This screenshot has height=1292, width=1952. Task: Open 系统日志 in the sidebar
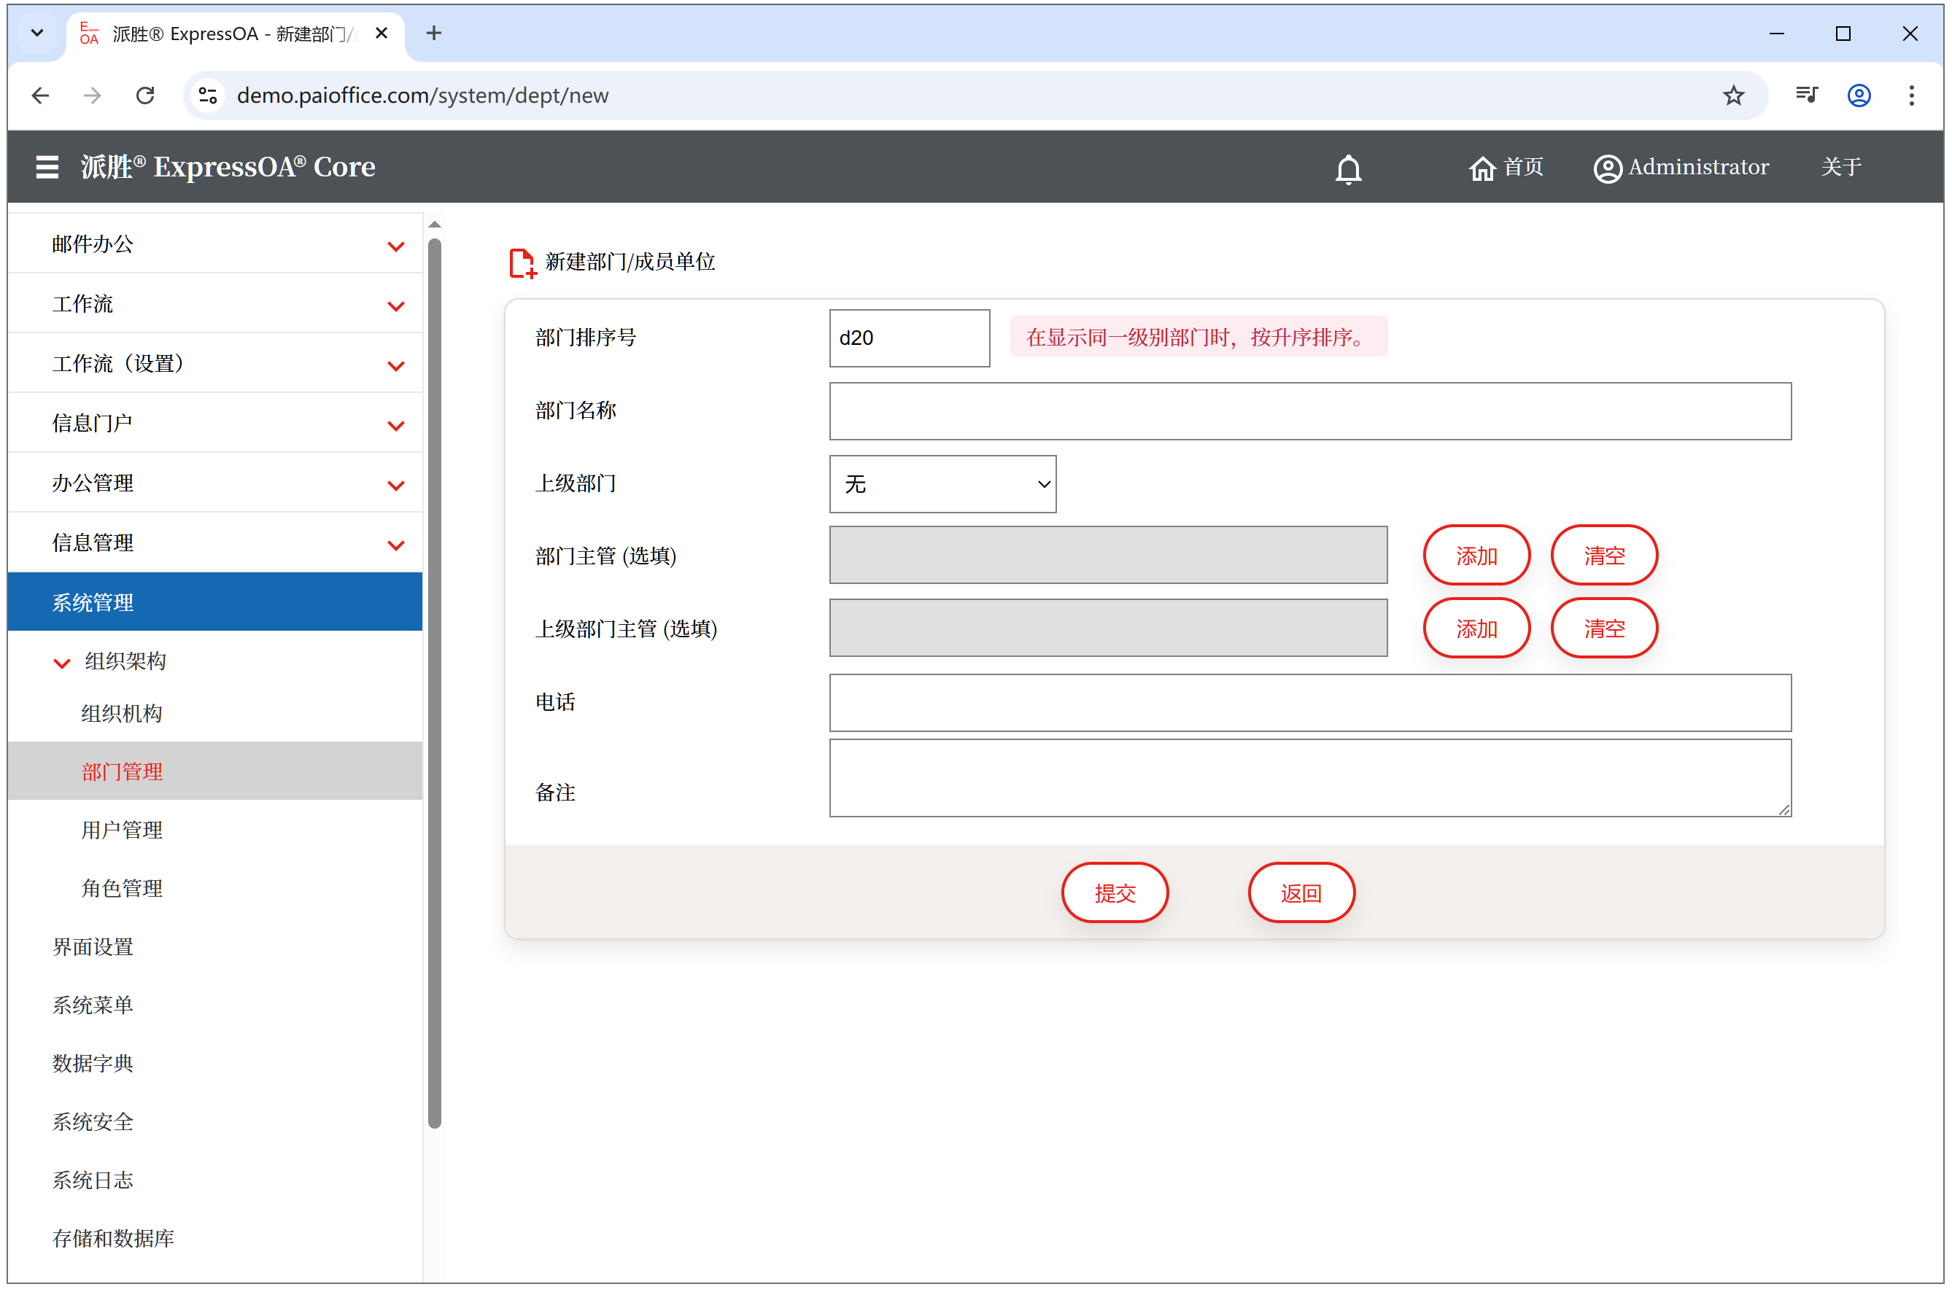[93, 1180]
